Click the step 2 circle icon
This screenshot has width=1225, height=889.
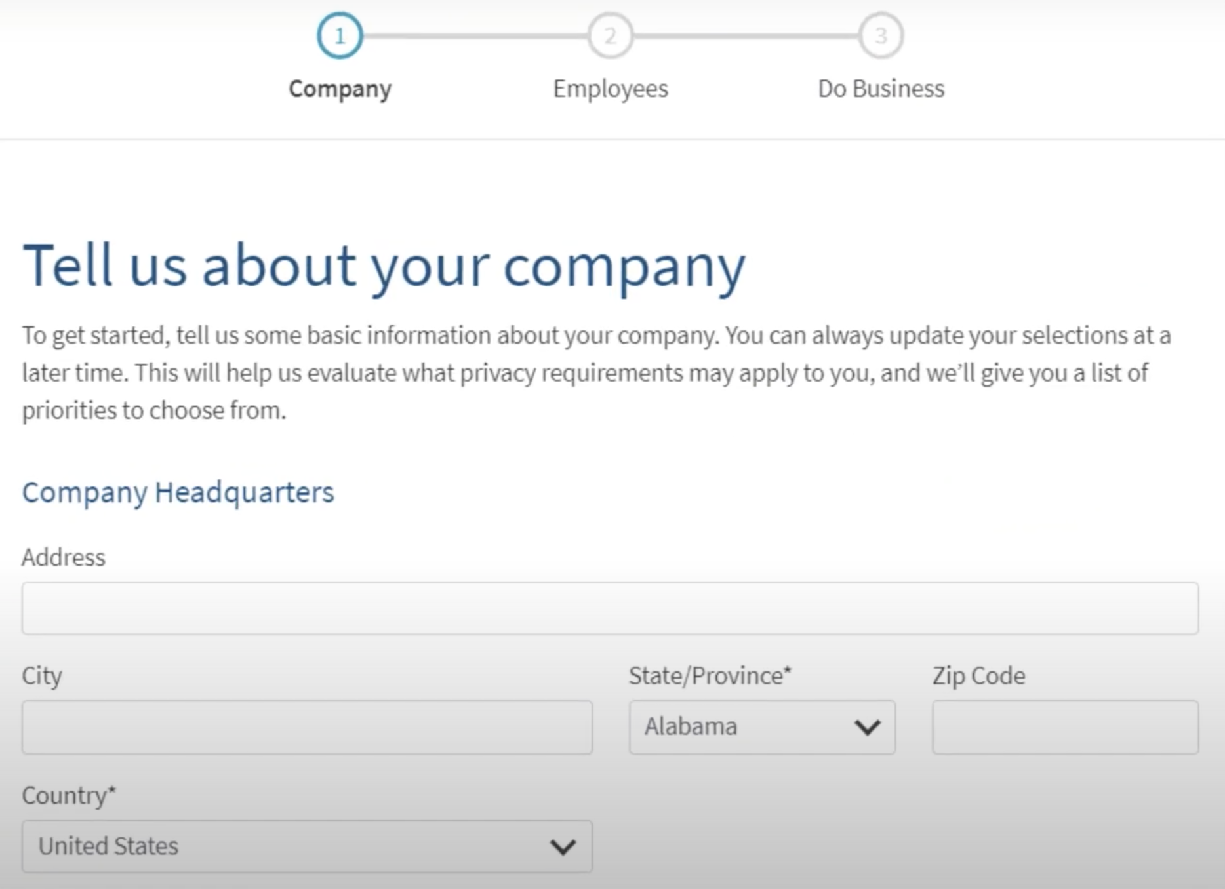(x=610, y=35)
